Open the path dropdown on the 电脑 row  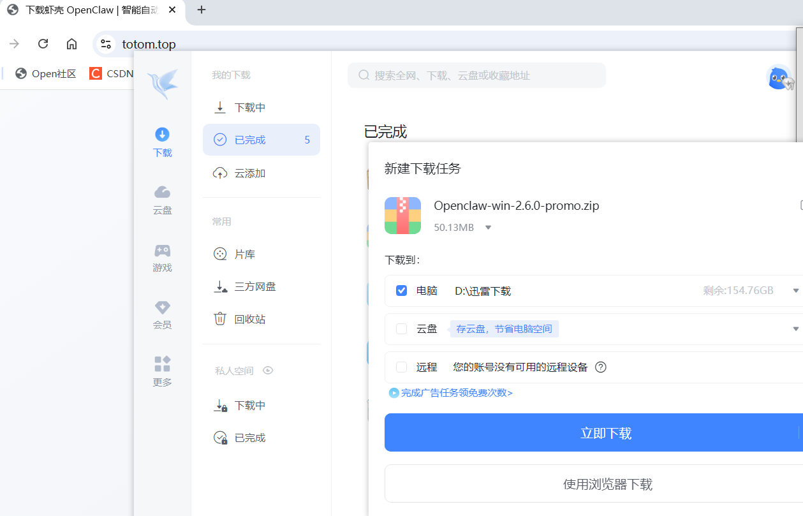pyautogui.click(x=795, y=290)
